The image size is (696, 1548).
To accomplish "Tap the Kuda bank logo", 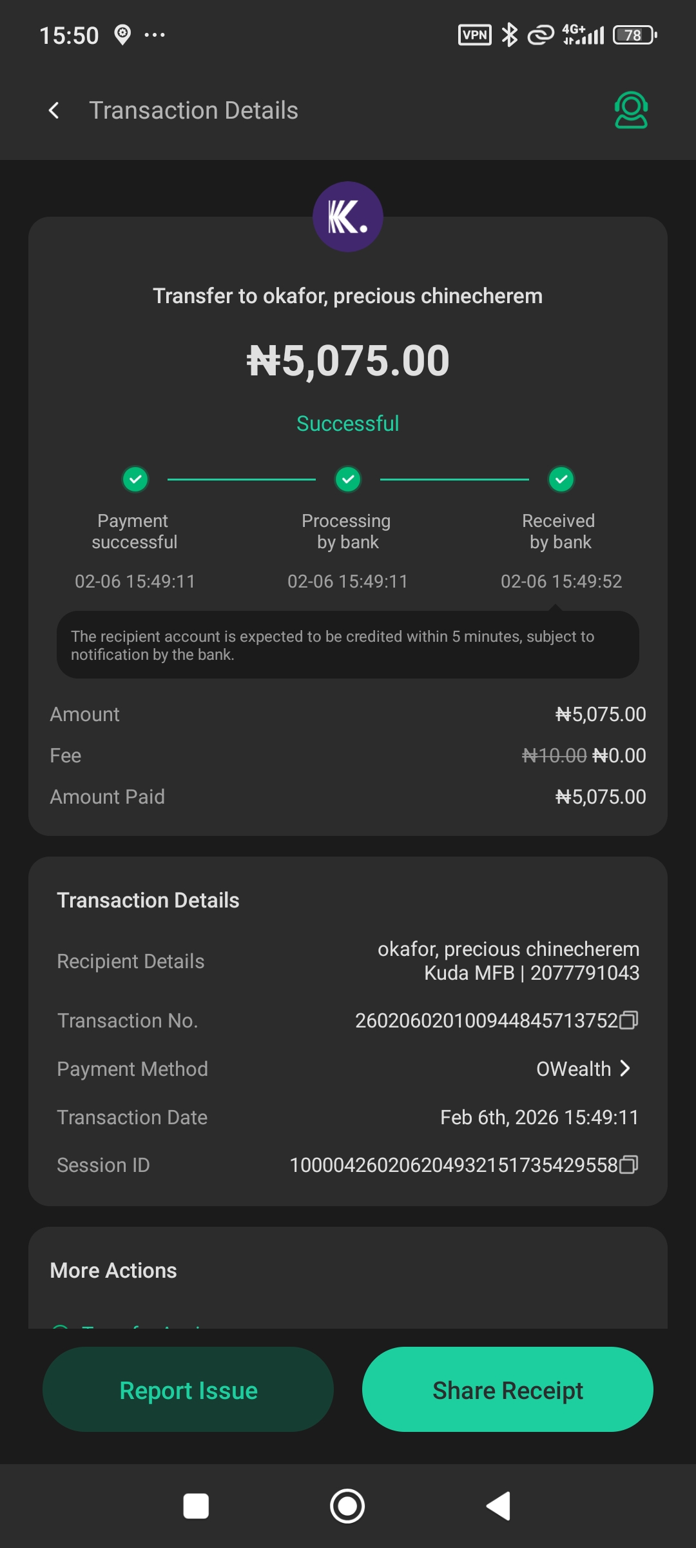I will coord(348,217).
